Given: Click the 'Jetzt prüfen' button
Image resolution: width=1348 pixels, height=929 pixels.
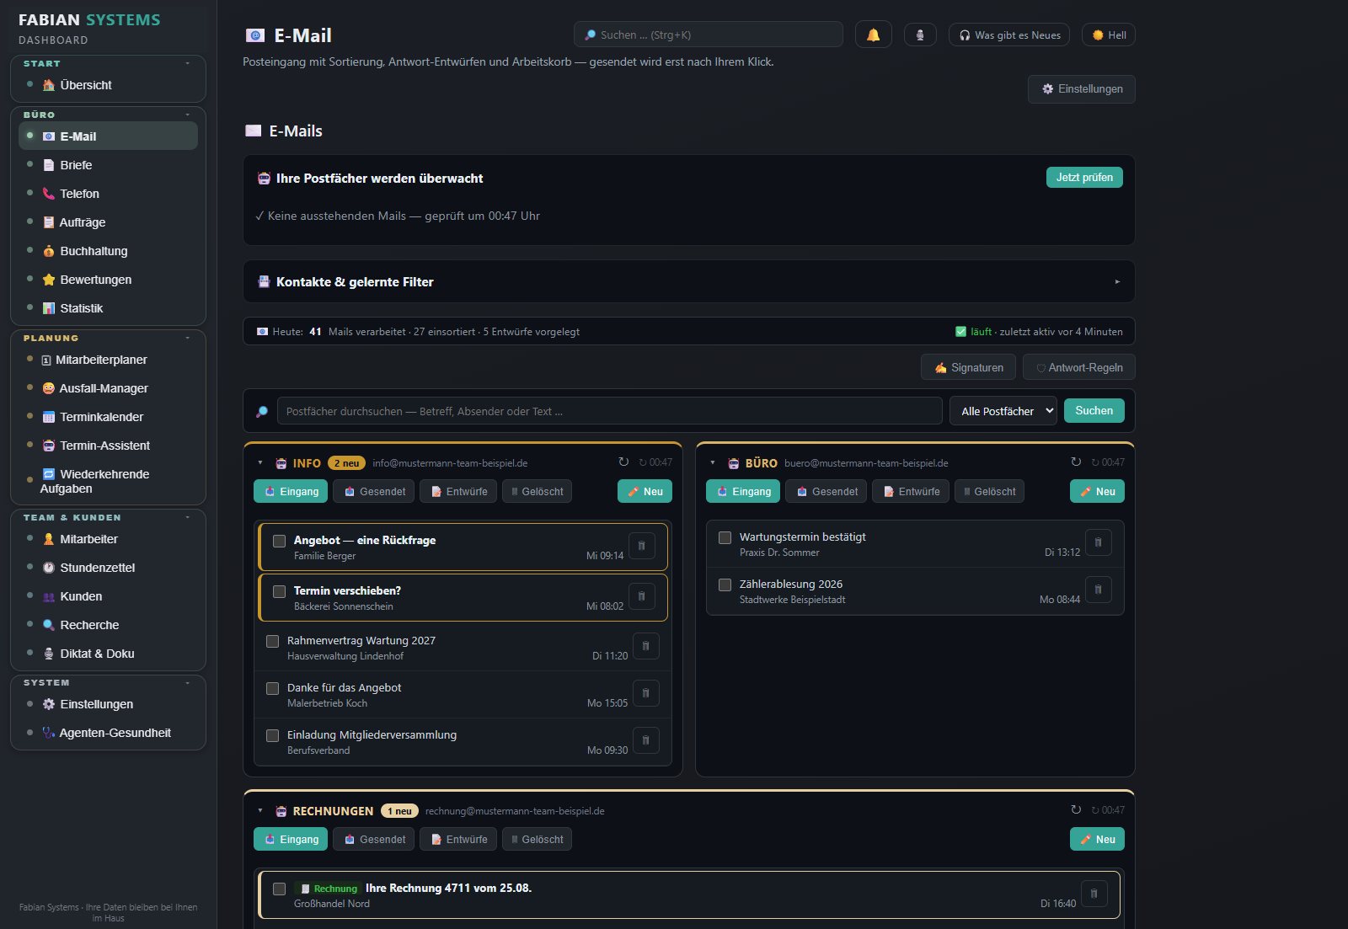Looking at the screenshot, I should click(x=1084, y=177).
